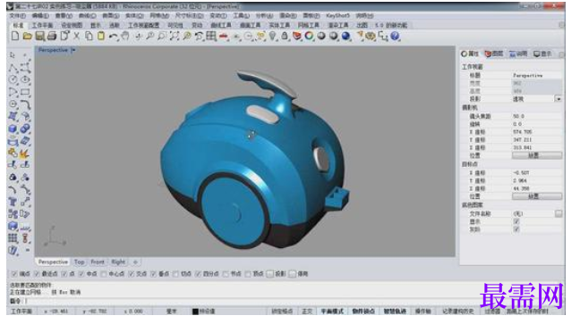Click the background file browse button
580x324 pixels.
[x=559, y=213]
